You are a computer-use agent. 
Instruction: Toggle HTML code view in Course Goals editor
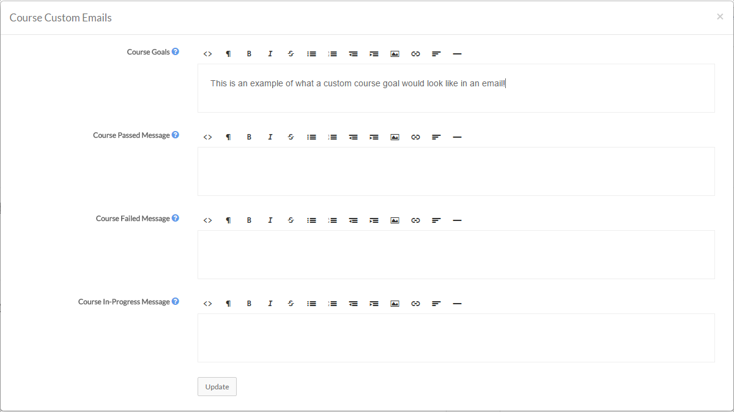click(207, 54)
